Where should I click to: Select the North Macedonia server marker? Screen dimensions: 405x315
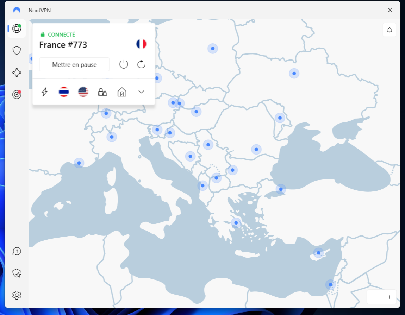pos(217,178)
